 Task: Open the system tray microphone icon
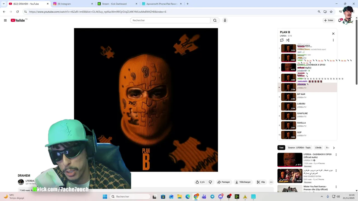tap(328, 197)
